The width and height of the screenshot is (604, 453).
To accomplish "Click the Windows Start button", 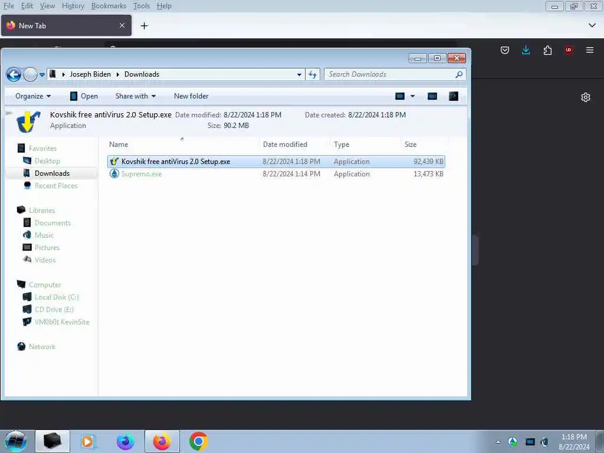I will pos(16,441).
